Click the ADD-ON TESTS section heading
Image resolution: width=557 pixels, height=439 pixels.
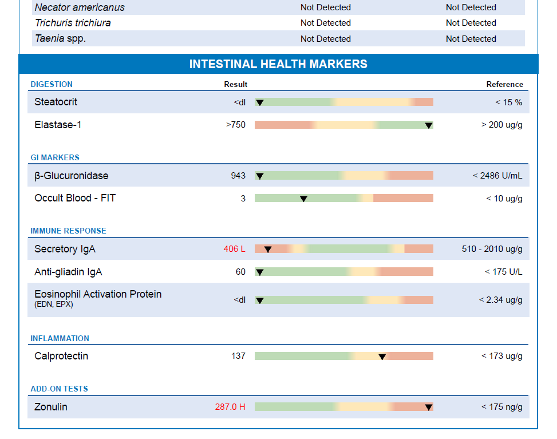[59, 389]
